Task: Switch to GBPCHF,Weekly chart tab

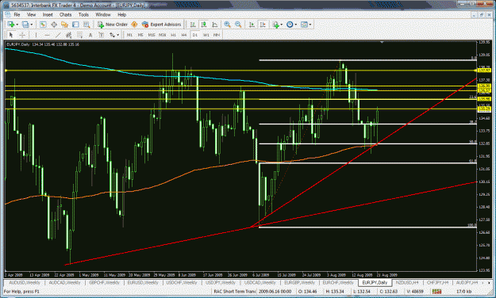Action: (104, 282)
